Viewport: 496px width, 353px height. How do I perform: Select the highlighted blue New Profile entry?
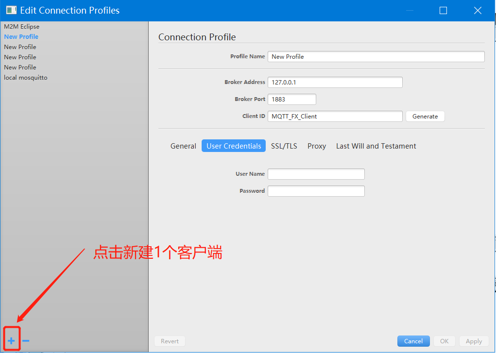point(21,37)
